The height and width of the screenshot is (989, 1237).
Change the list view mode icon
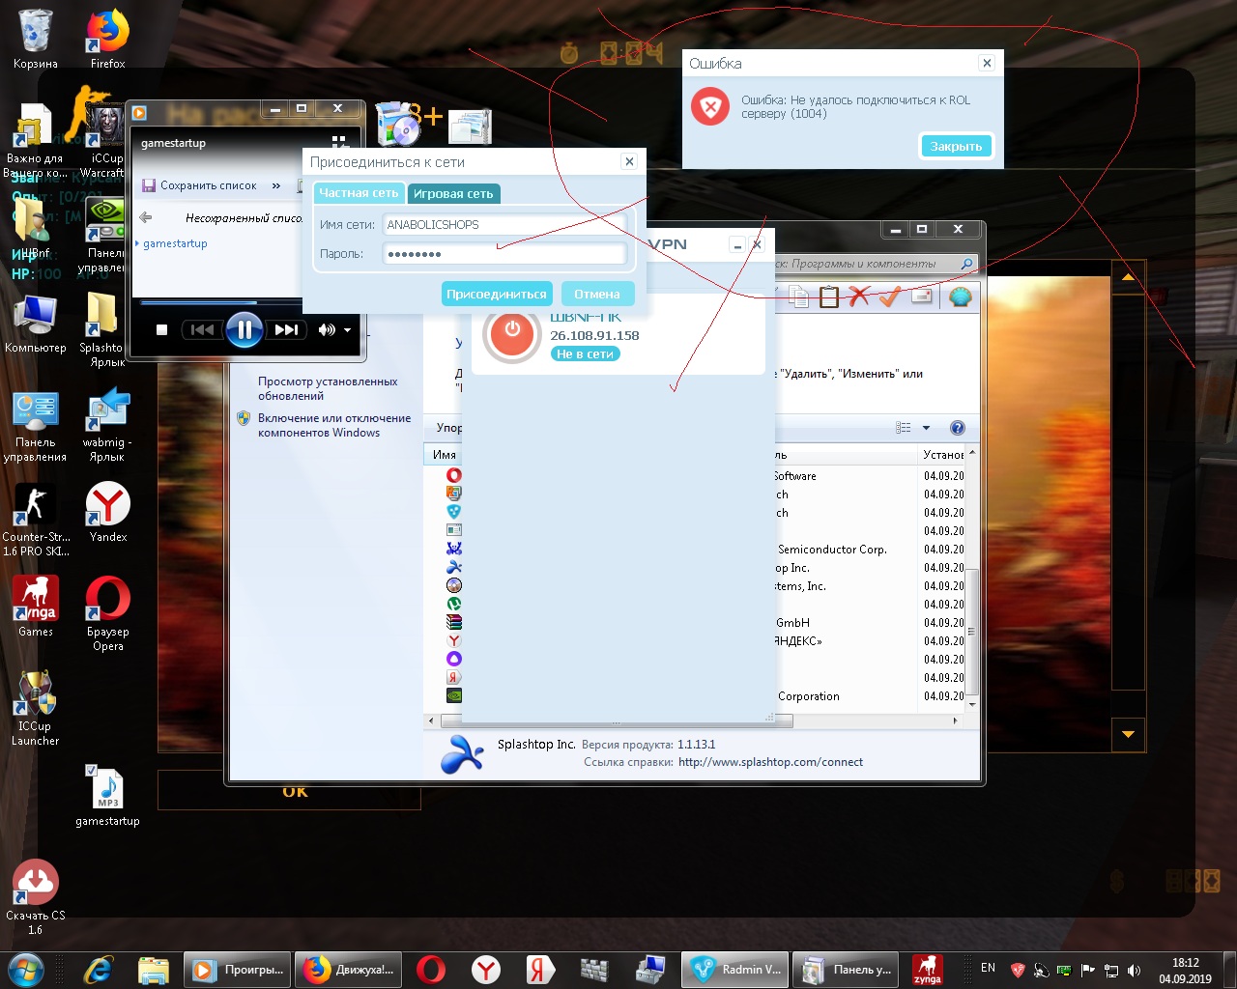click(x=904, y=428)
